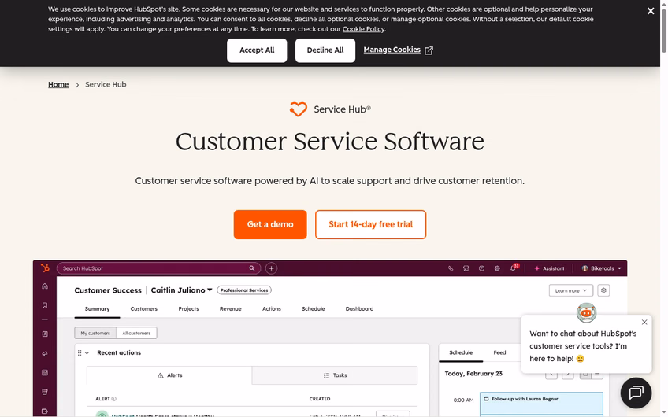Click the ALERT column info icon
This screenshot has width=668, height=417.
click(x=113, y=399)
